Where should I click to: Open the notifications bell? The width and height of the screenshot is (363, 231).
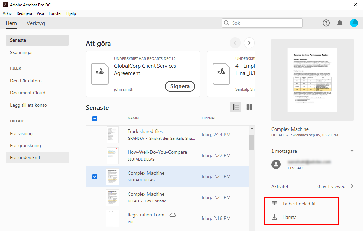pyautogui.click(x=340, y=23)
